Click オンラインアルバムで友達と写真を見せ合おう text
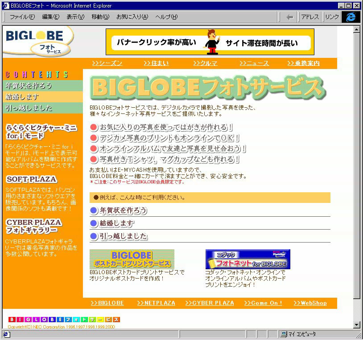Screen dimensions: 363x340 (x=173, y=149)
